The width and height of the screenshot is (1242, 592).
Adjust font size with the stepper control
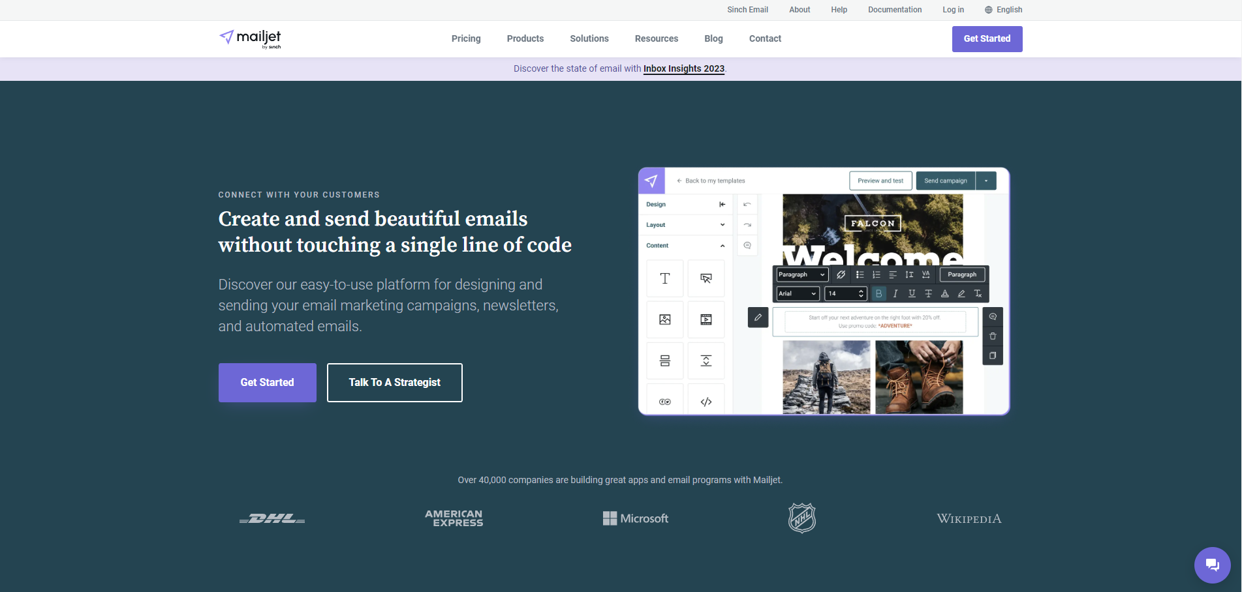[862, 293]
